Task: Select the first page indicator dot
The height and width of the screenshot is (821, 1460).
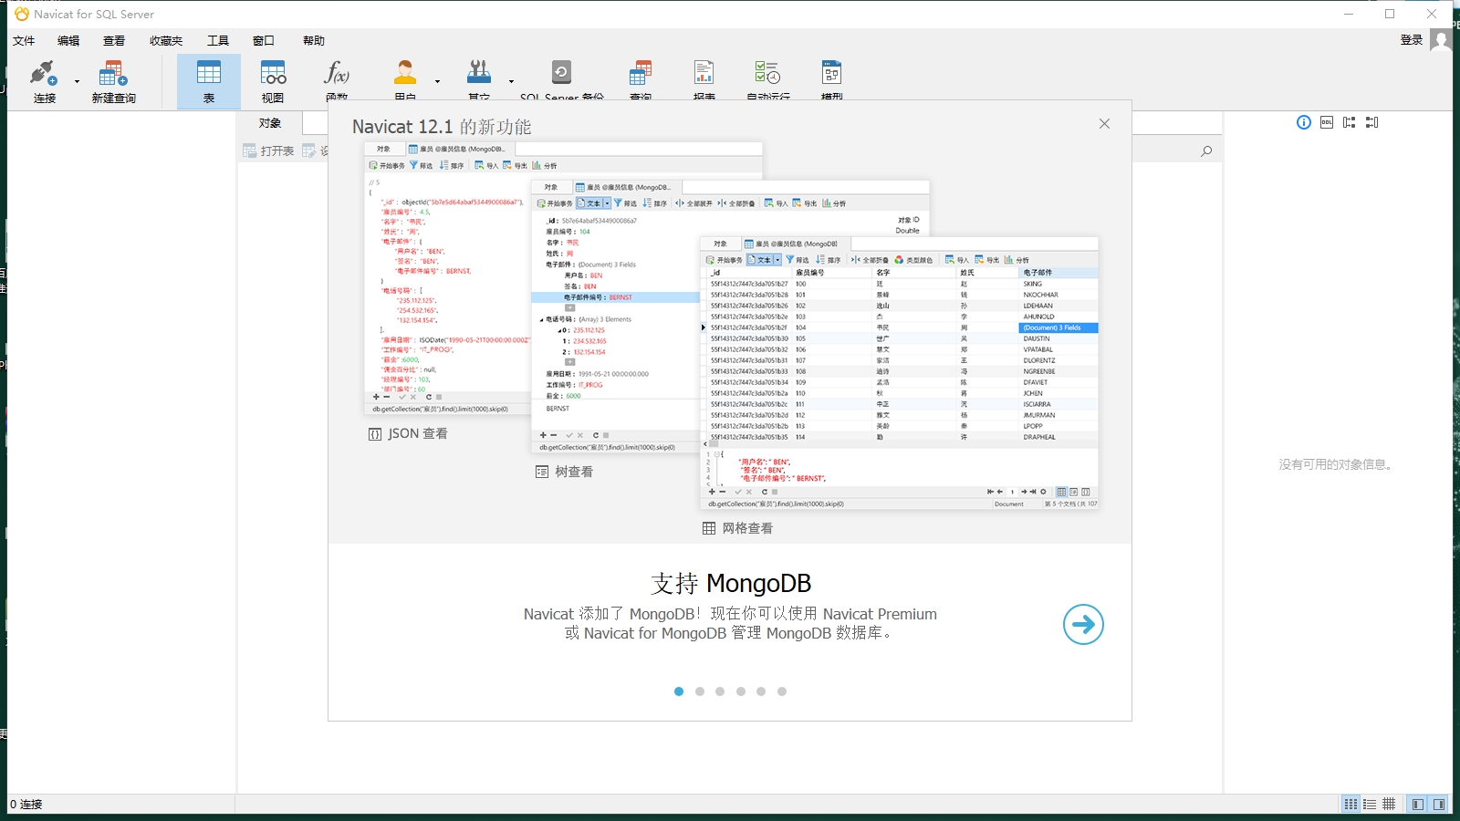Action: 679,691
